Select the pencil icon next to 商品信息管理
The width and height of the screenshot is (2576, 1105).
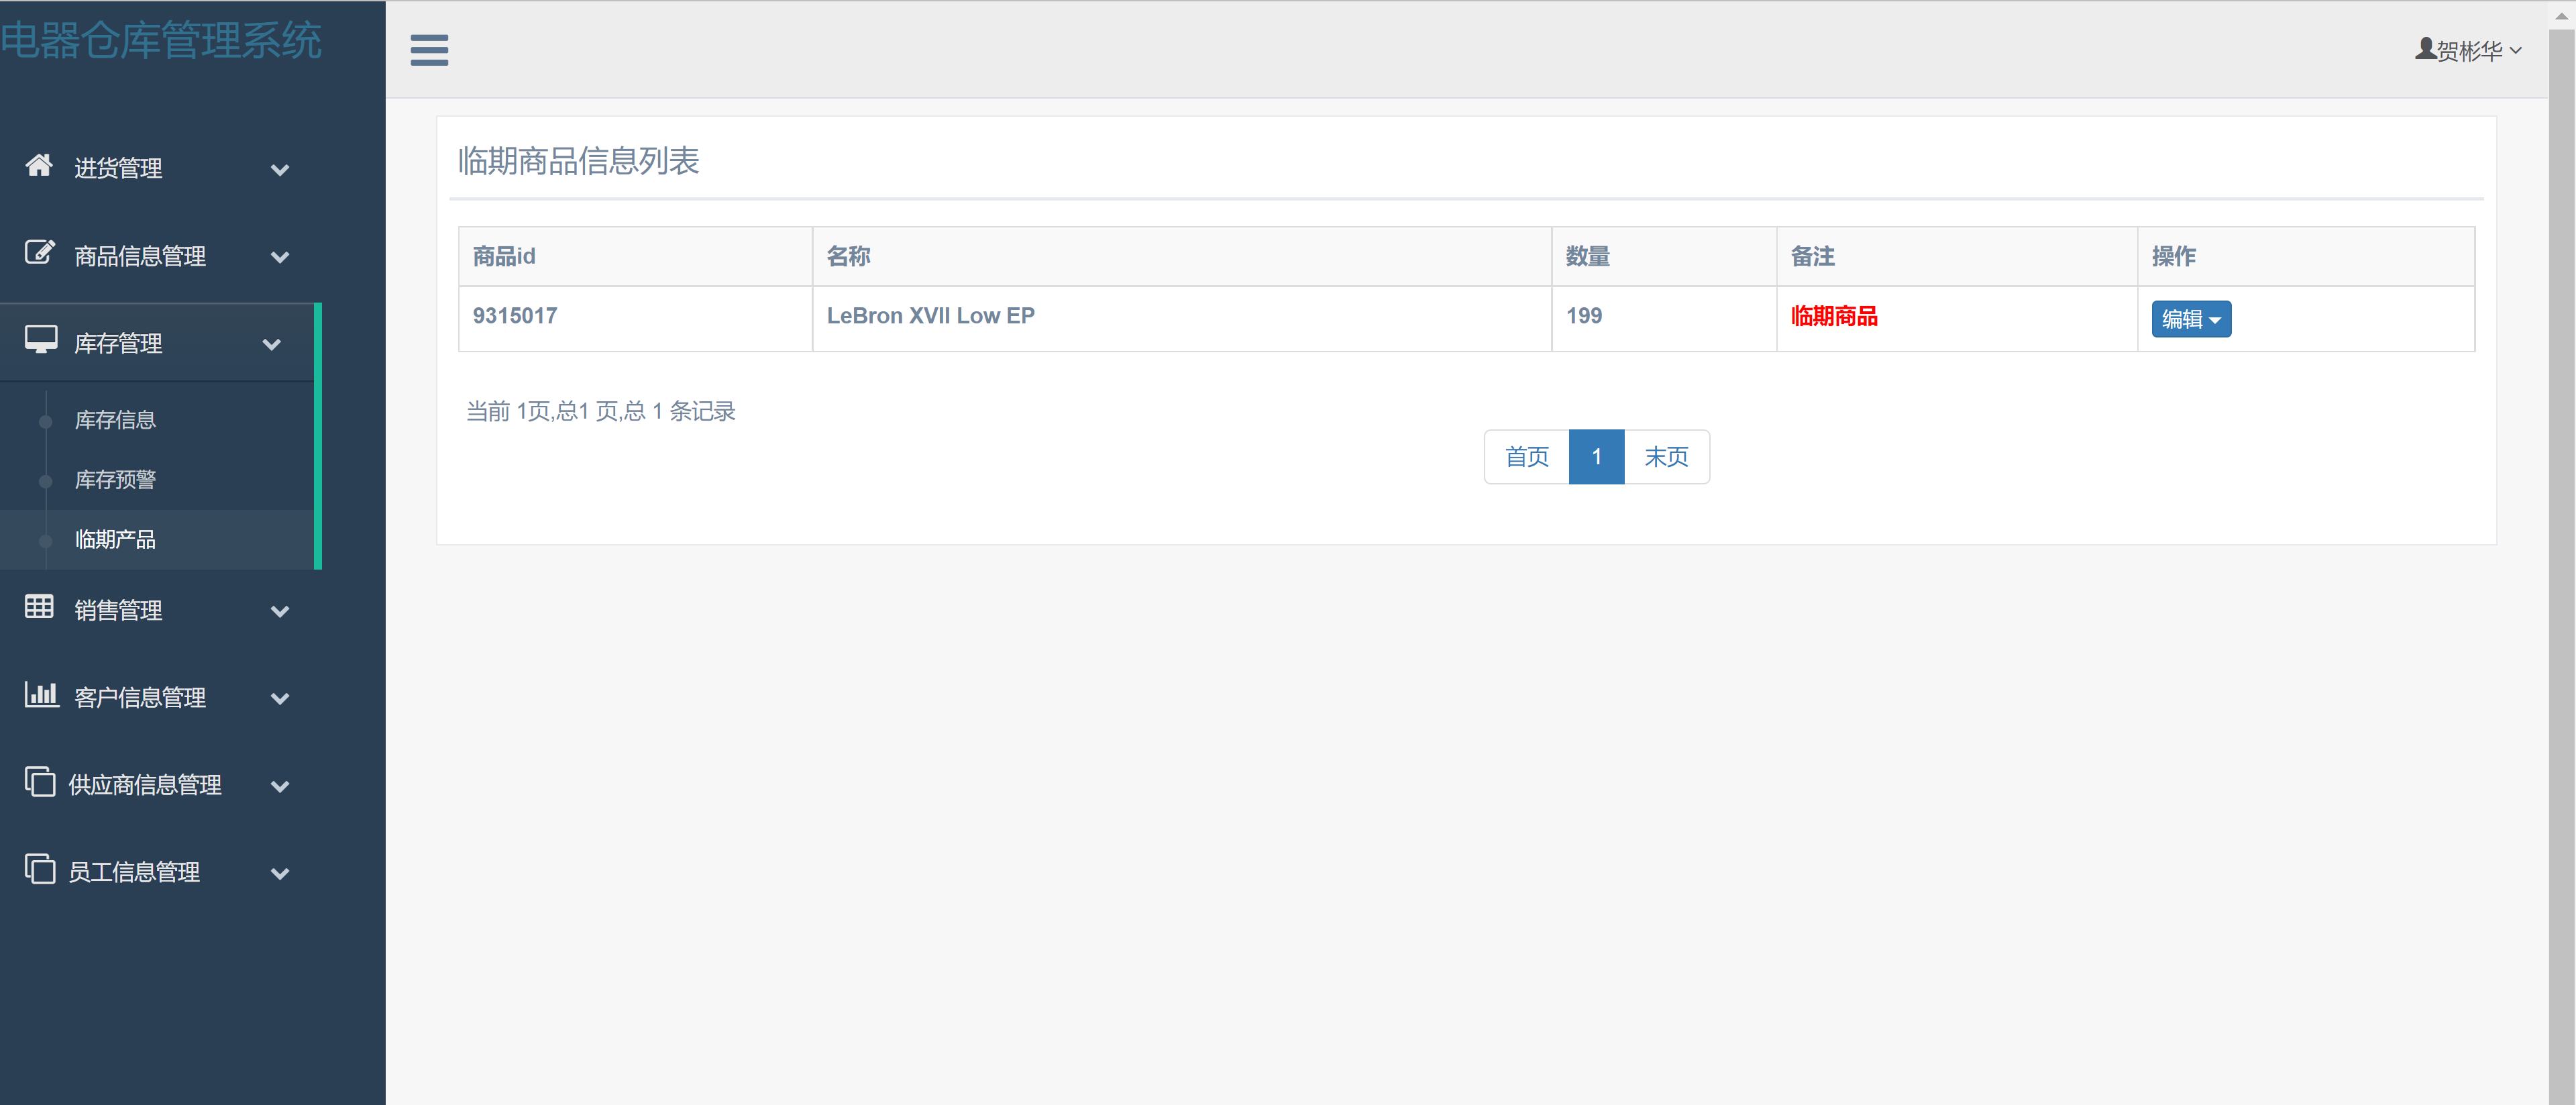tap(40, 253)
